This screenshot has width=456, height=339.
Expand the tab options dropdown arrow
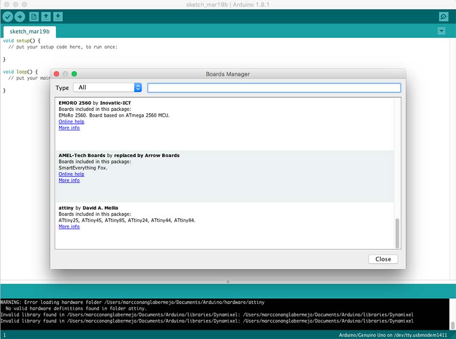pos(442,31)
